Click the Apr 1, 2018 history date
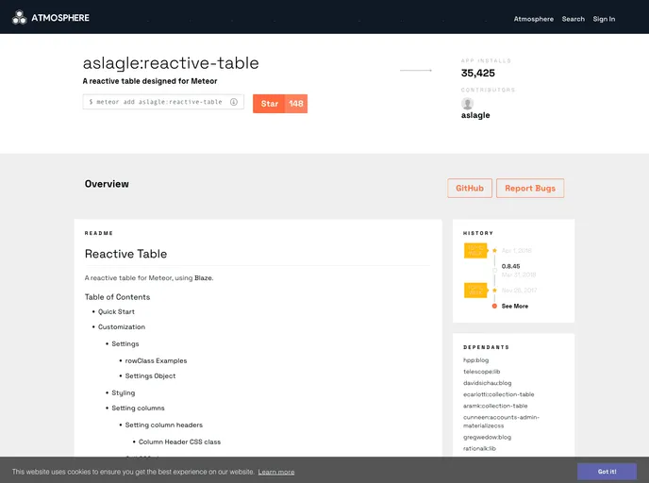Viewport: 649px width, 483px height. coord(517,250)
